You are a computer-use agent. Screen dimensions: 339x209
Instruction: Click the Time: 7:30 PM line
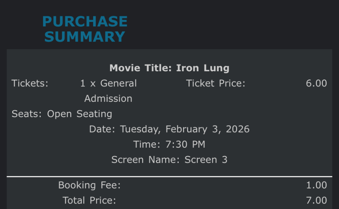(169, 144)
